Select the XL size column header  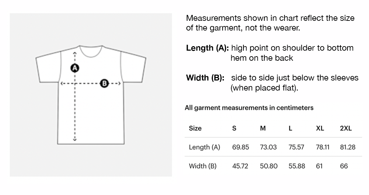320,128
